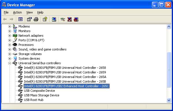Select Sound, video and game controllers label

coord(42,49)
